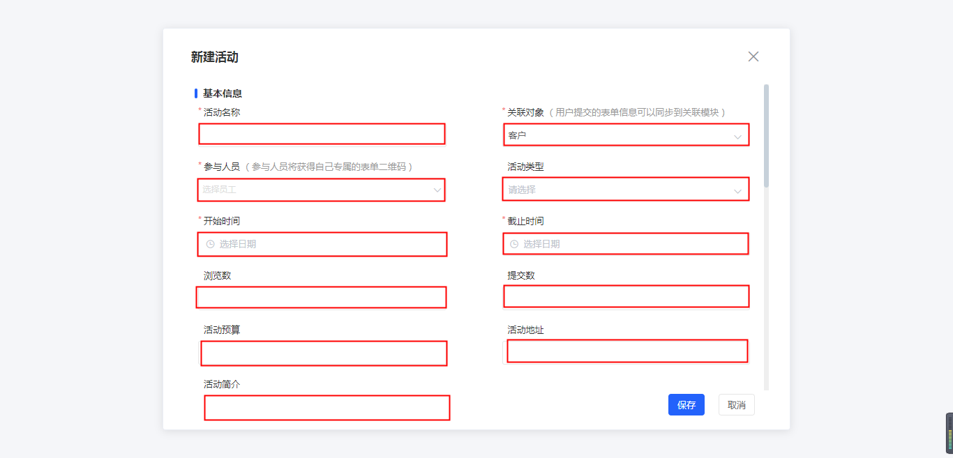Focus the 活动简介 text area
Image resolution: width=953 pixels, height=458 pixels.
[x=327, y=408]
